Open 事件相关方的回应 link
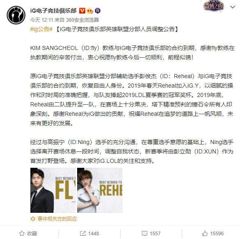Screen dimensions: 240x239 57,219
